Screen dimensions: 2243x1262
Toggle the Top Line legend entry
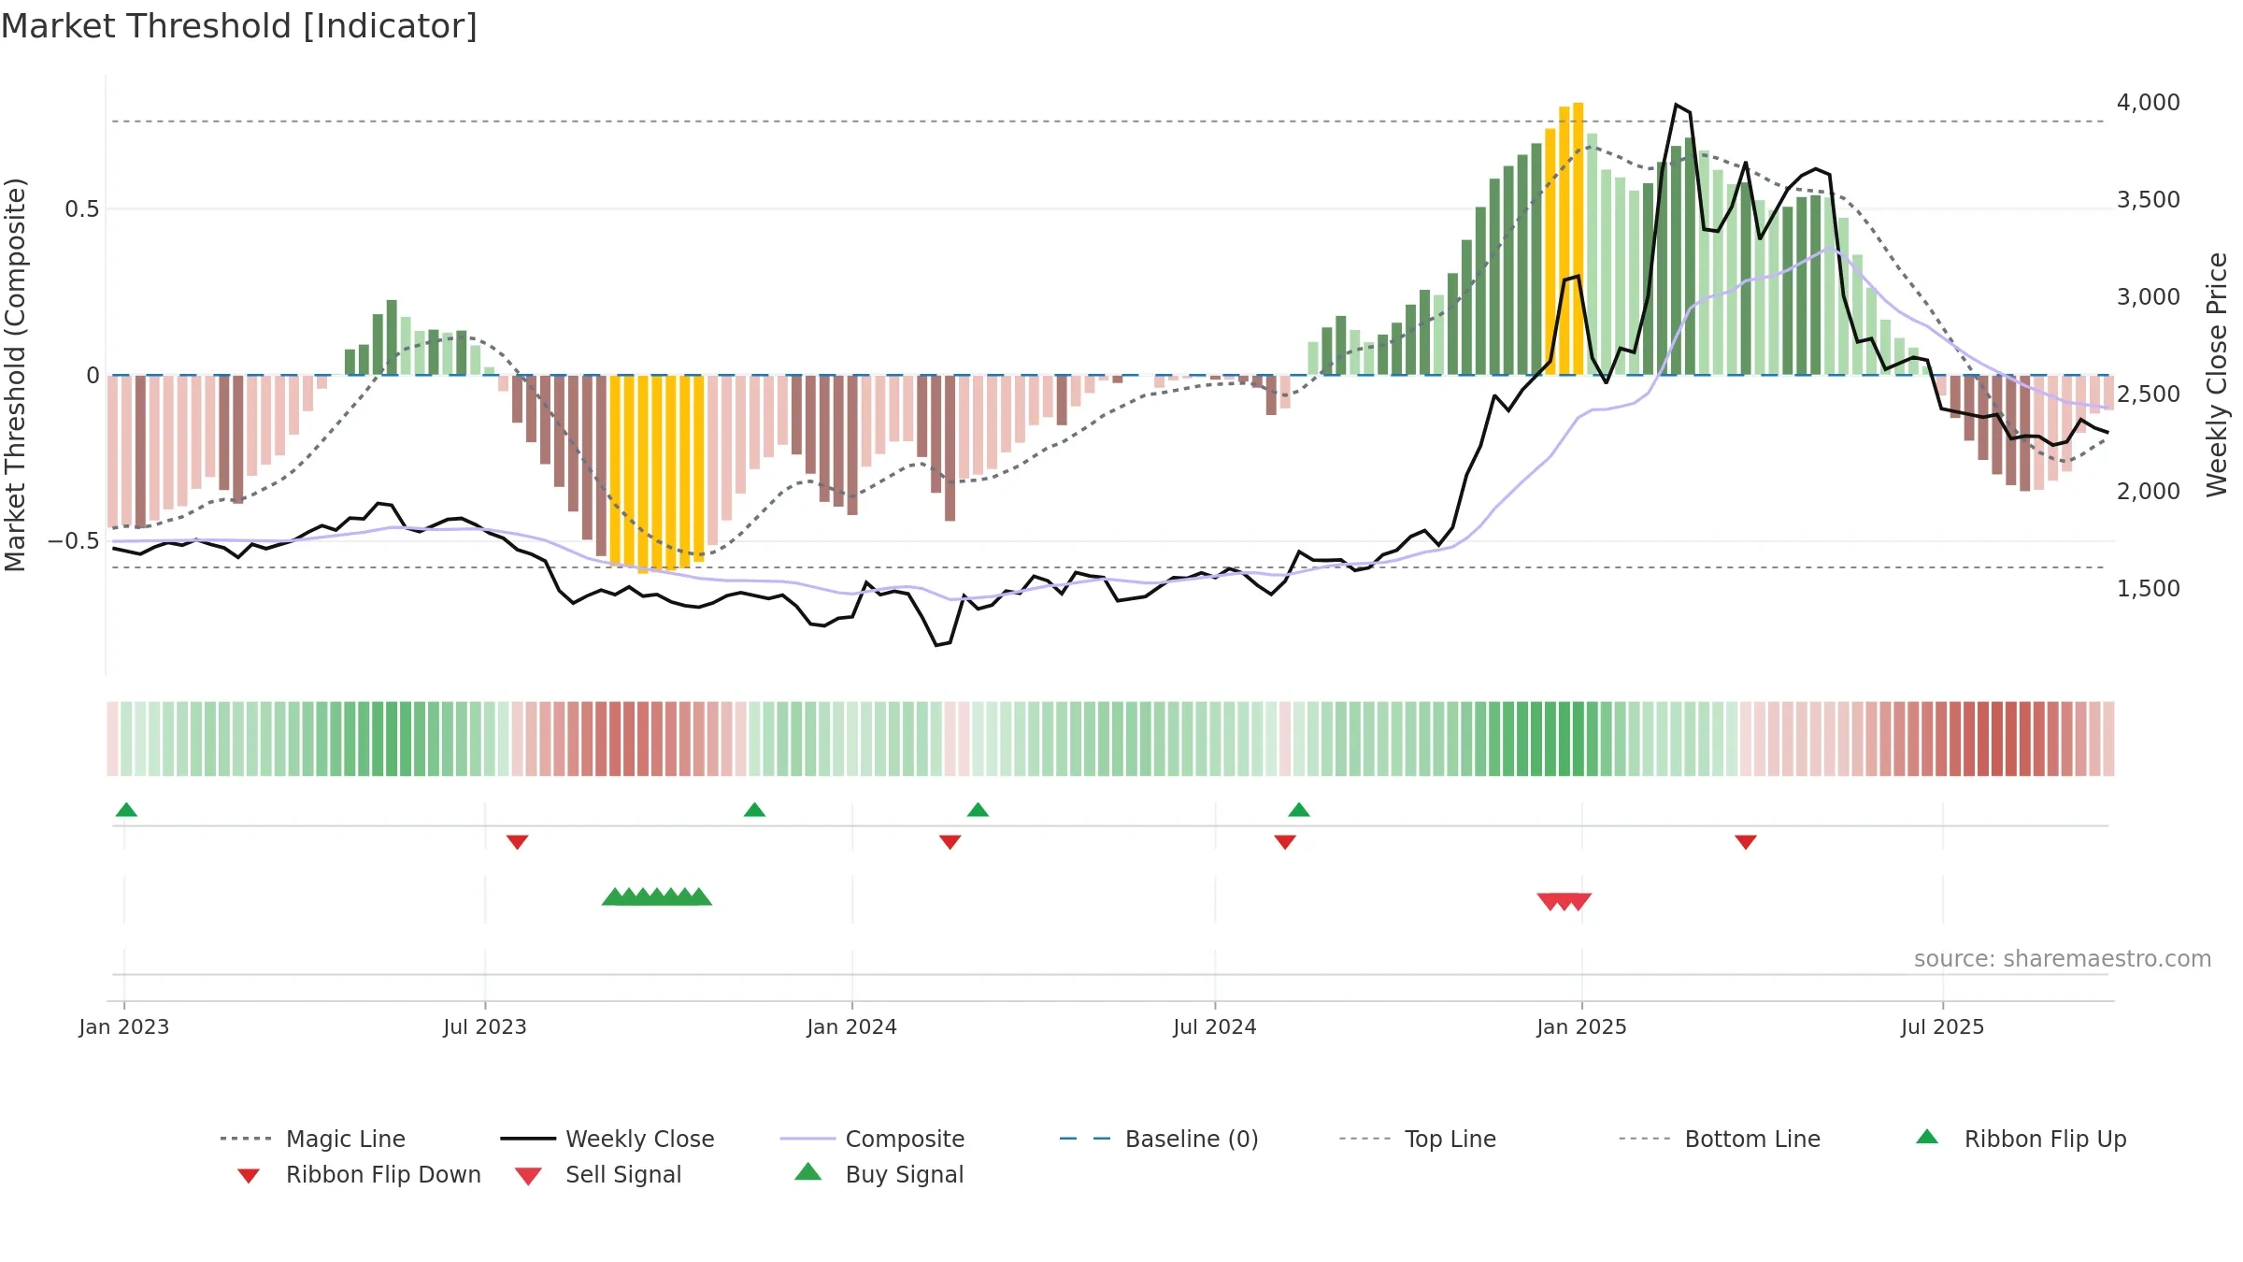(x=1418, y=1139)
